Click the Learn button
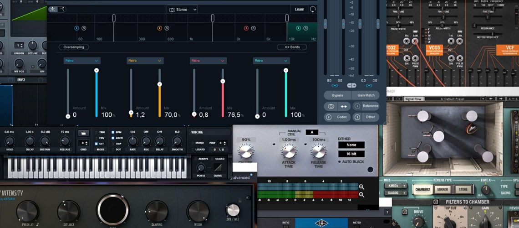This screenshot has height=228, width=519. [299, 9]
